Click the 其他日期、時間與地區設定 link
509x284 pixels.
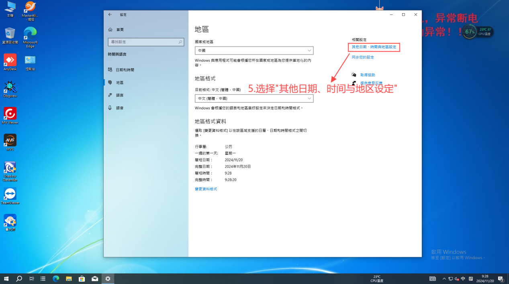coord(374,47)
